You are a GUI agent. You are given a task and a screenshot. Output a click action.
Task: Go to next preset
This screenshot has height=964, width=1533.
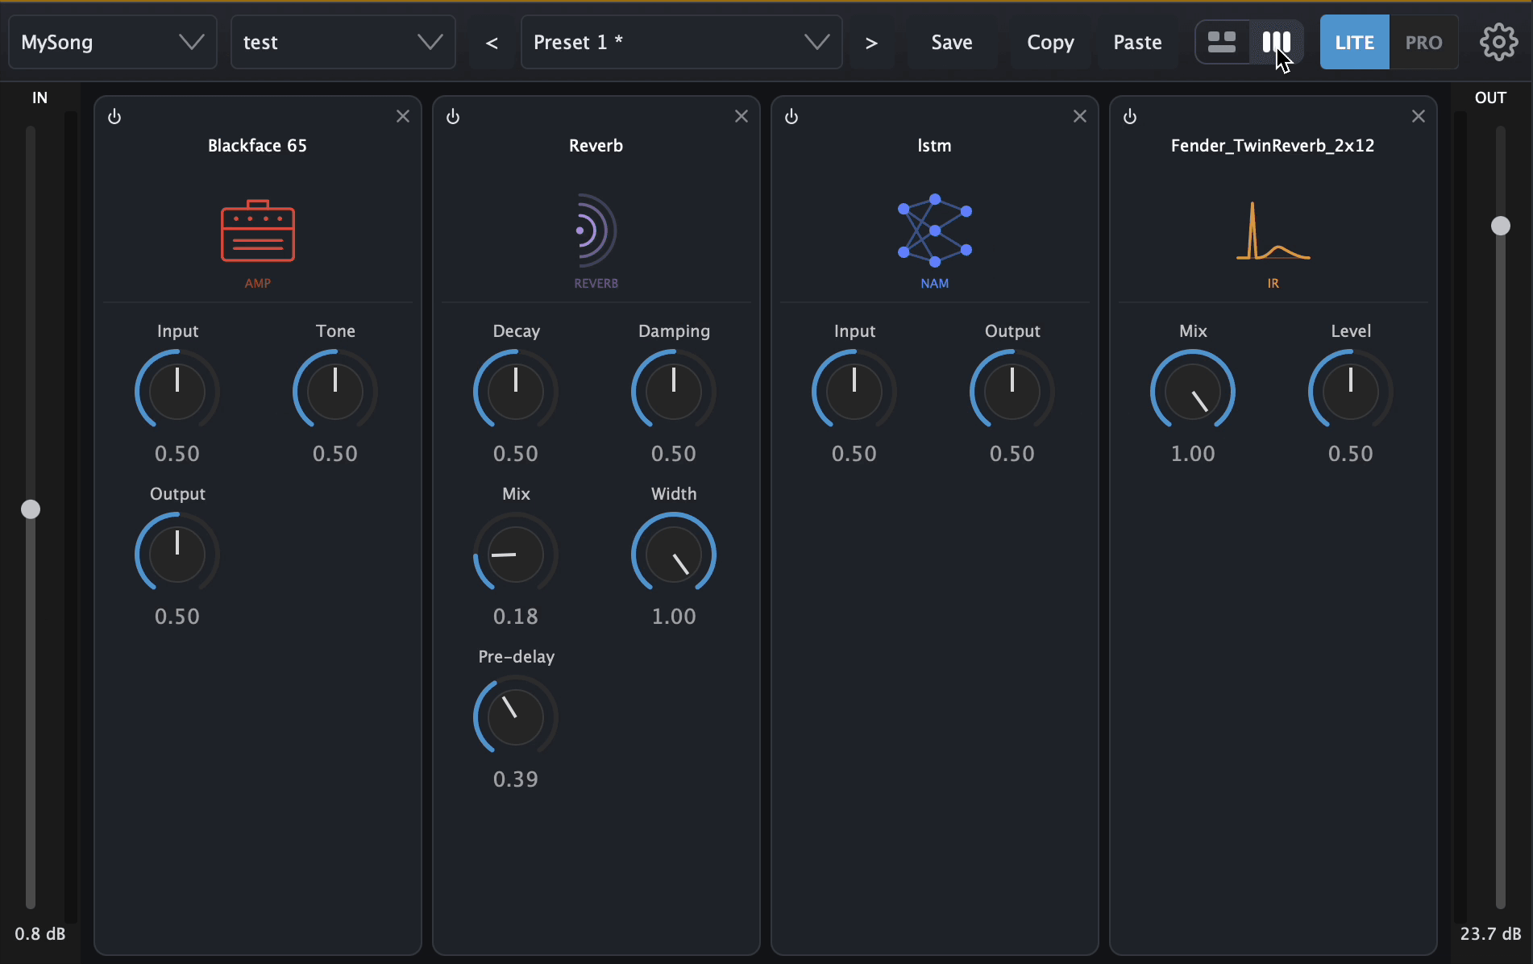871,42
